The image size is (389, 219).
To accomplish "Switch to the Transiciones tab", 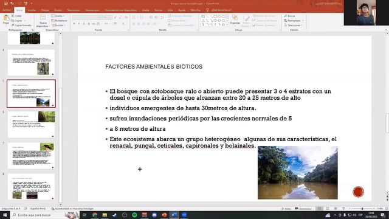I will pyautogui.click(x=74, y=10).
